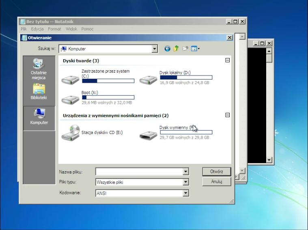The height and width of the screenshot is (230, 308).
Task: Close the black console window
Action: tap(269, 43)
